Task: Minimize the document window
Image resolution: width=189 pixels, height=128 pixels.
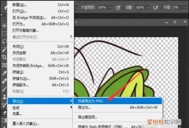Action: (x=167, y=22)
